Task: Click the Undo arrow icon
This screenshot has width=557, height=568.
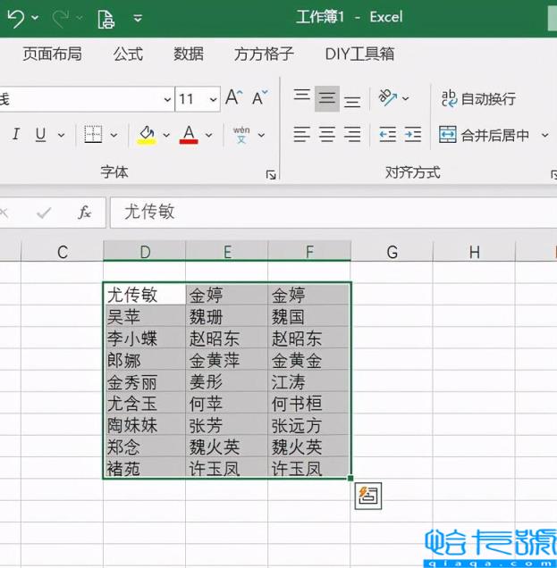Action: coord(16,18)
